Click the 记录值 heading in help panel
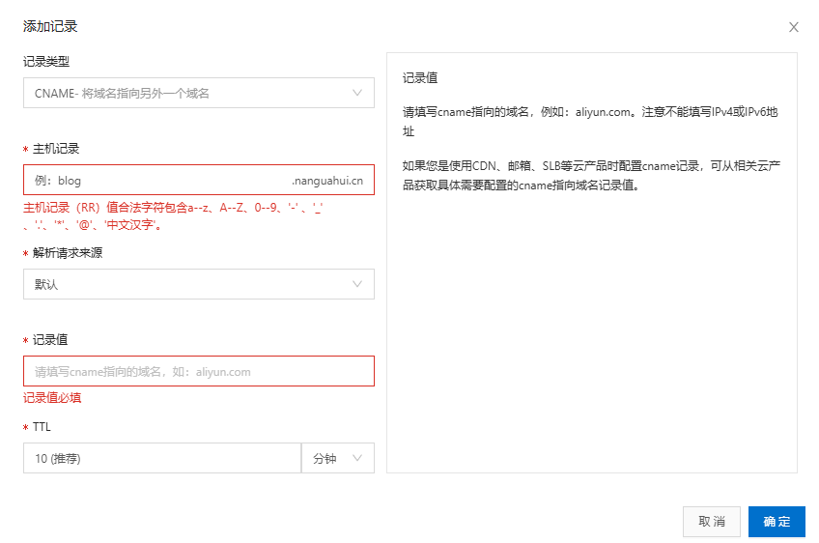The height and width of the screenshot is (543, 819). coord(420,77)
